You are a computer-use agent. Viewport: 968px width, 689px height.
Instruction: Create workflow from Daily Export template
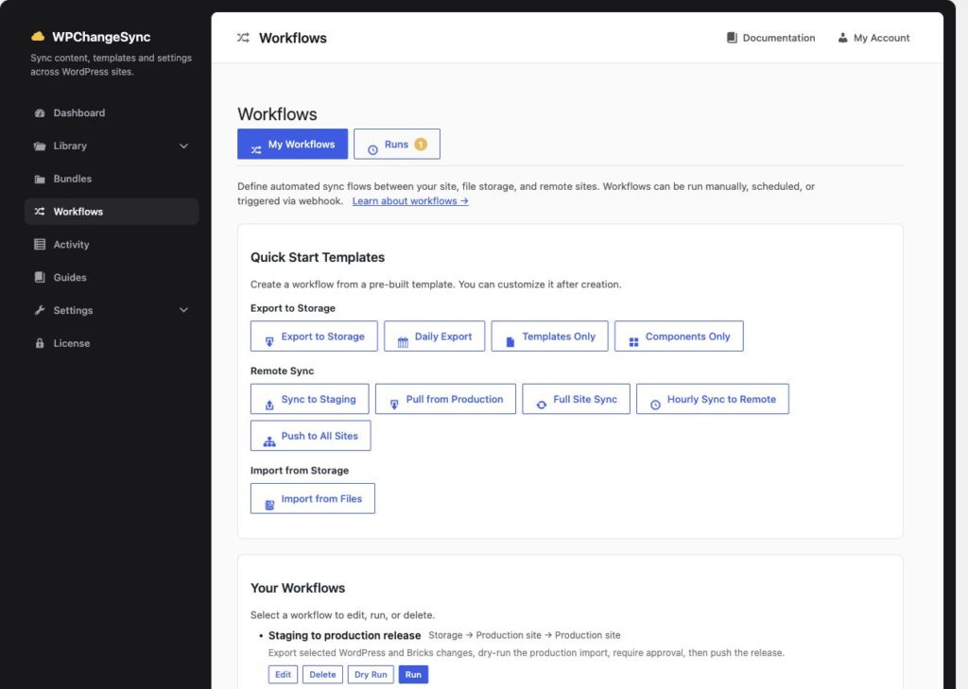coord(435,336)
